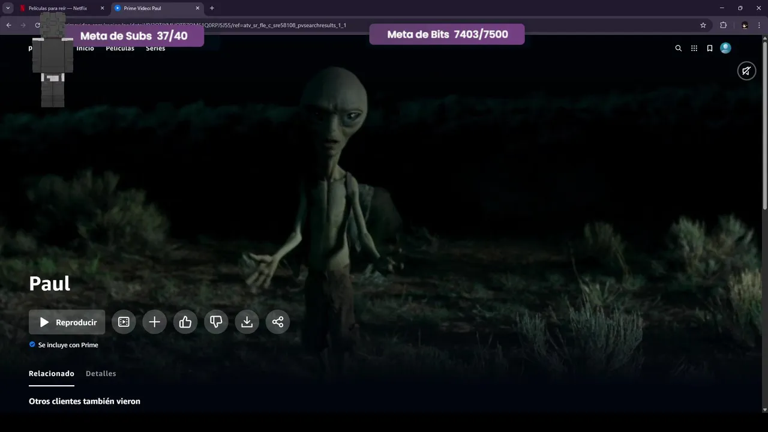Close the Prime Video: Paul browser tab

click(x=197, y=8)
